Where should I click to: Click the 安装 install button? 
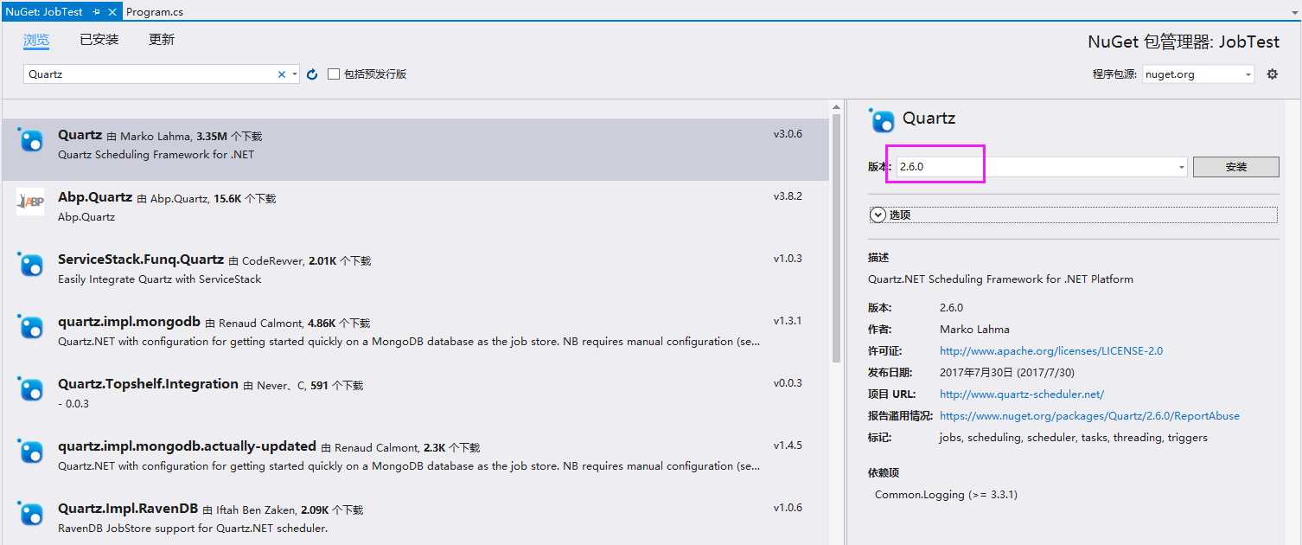point(1235,167)
